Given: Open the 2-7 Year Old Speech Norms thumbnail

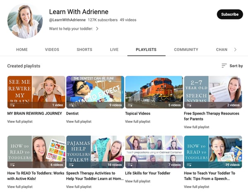Looking at the screenshot, I should (x=213, y=92).
